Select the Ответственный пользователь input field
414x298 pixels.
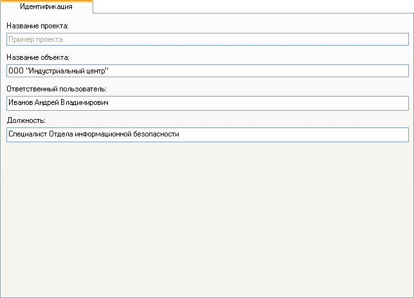[208, 103]
